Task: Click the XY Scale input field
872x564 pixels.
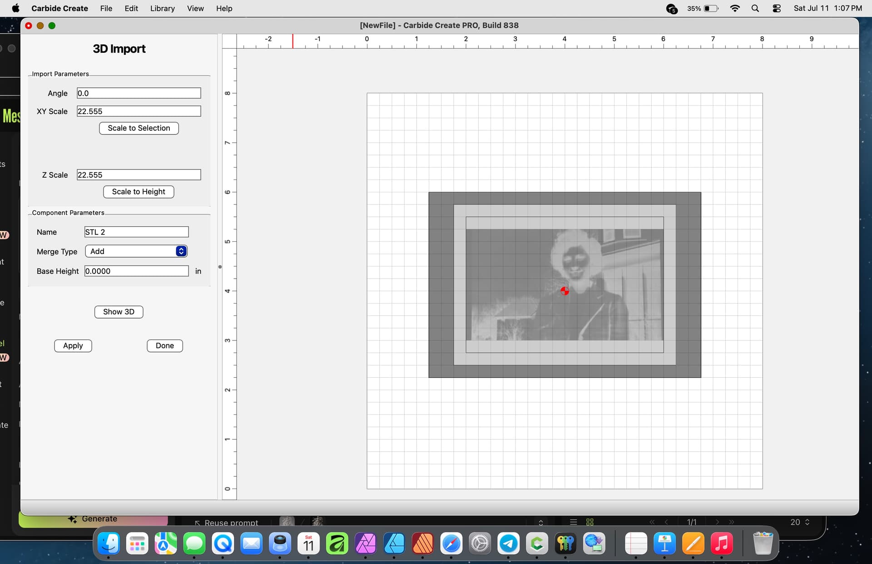Action: [139, 111]
